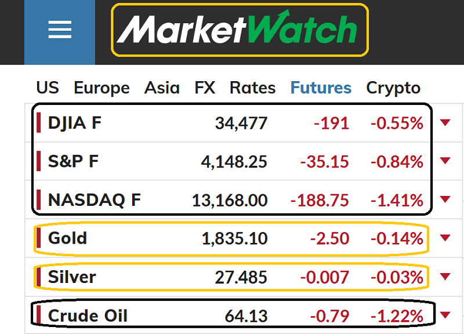This screenshot has height=334, width=464.
Task: Open the NASDAQ F futures quote
Action: (x=95, y=200)
